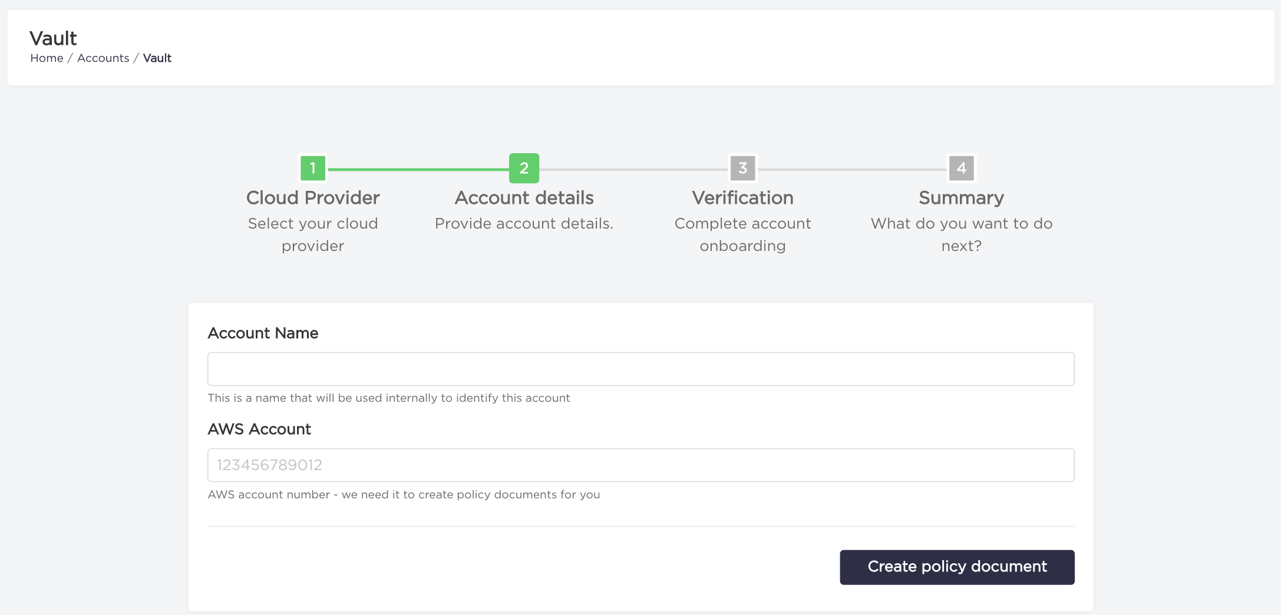The height and width of the screenshot is (615, 1281).
Task: Click the Cloud Provider step label
Action: 313,197
